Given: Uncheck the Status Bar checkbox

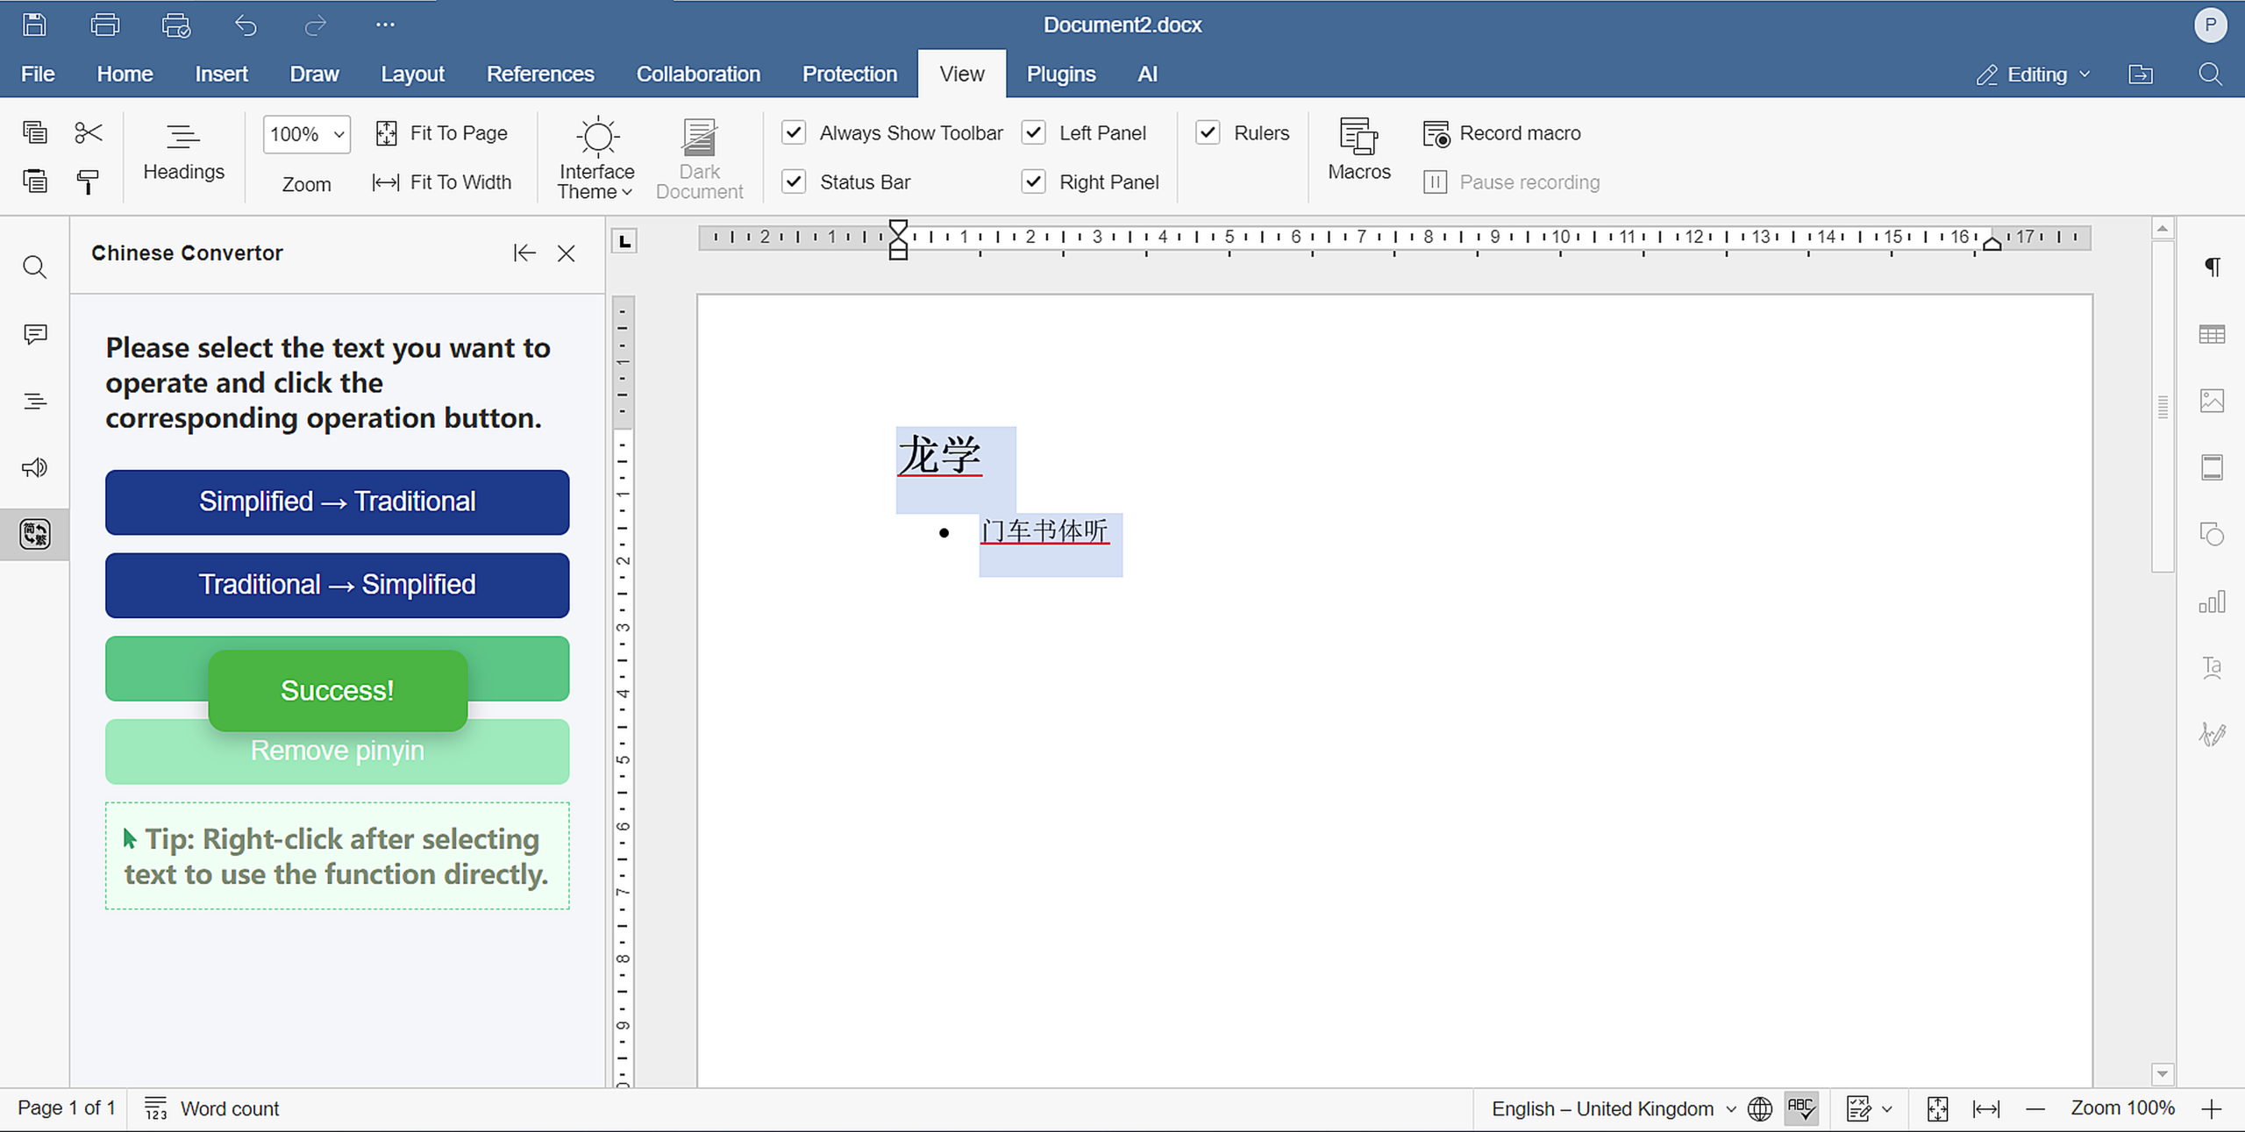Looking at the screenshot, I should click(794, 182).
